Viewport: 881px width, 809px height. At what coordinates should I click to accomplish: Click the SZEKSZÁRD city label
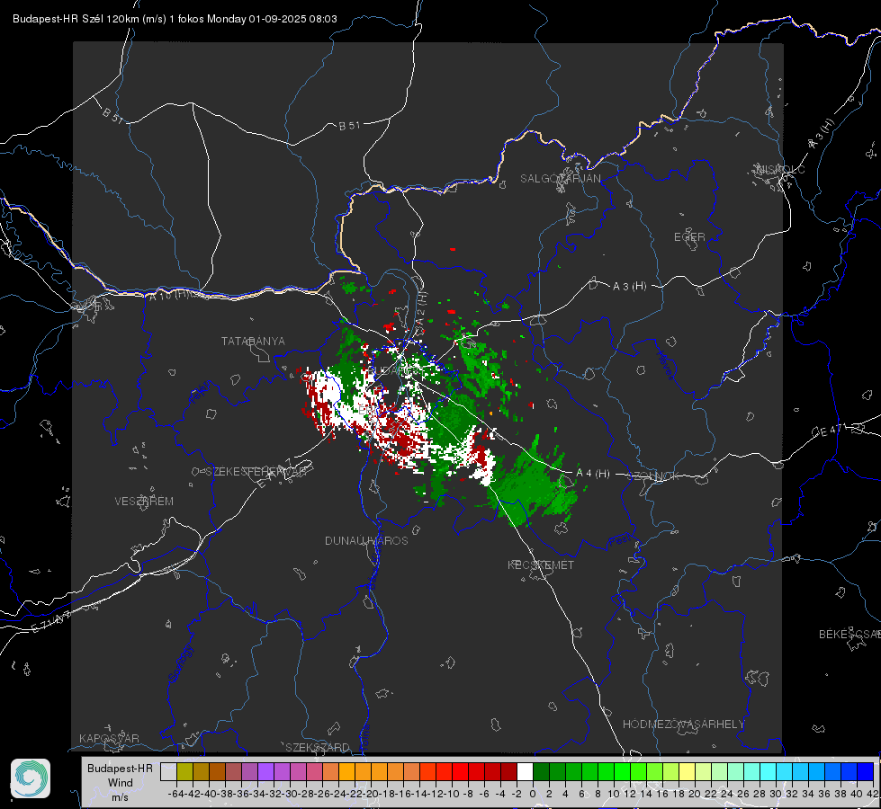(x=318, y=747)
